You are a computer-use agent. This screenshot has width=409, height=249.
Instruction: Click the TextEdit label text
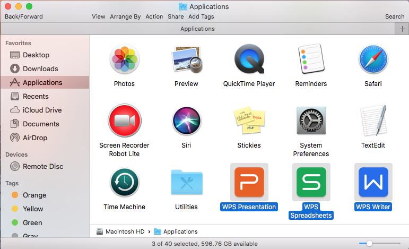pyautogui.click(x=373, y=145)
